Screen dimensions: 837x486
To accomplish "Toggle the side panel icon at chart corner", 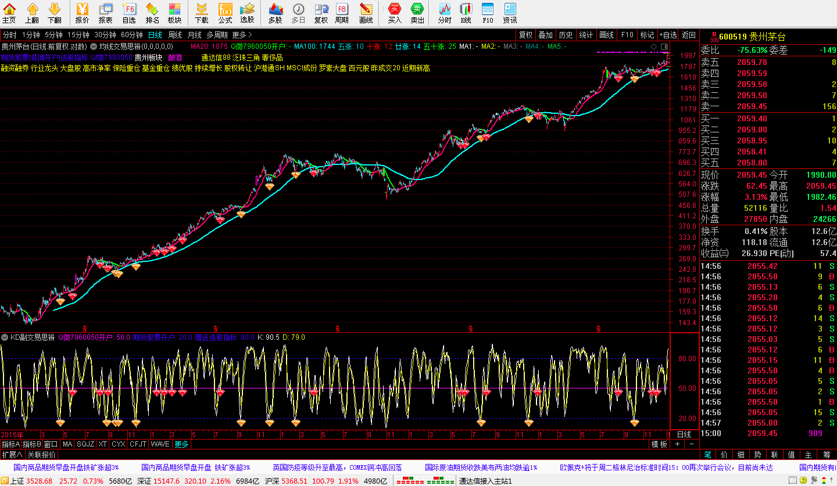I will (x=664, y=46).
